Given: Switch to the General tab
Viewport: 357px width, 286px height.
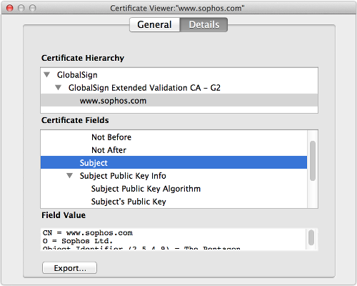Looking at the screenshot, I should [155, 24].
